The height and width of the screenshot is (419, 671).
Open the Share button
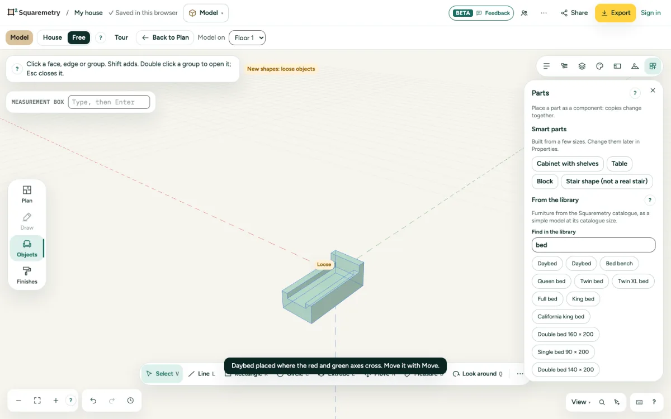574,13
